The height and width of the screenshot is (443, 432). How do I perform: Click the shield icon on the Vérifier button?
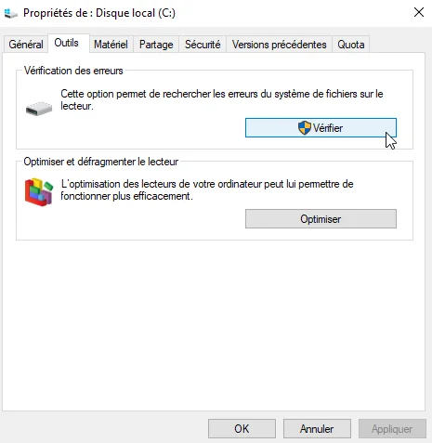(305, 128)
